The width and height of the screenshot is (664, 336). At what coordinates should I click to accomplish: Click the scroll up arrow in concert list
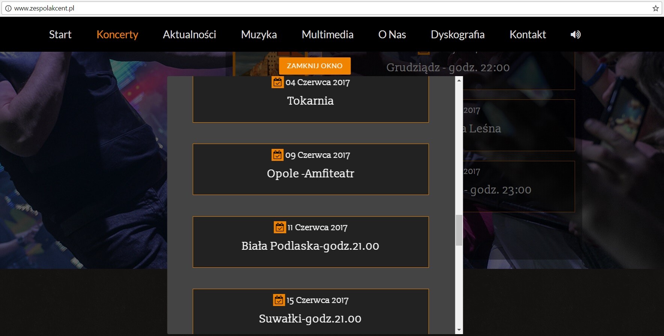point(459,80)
